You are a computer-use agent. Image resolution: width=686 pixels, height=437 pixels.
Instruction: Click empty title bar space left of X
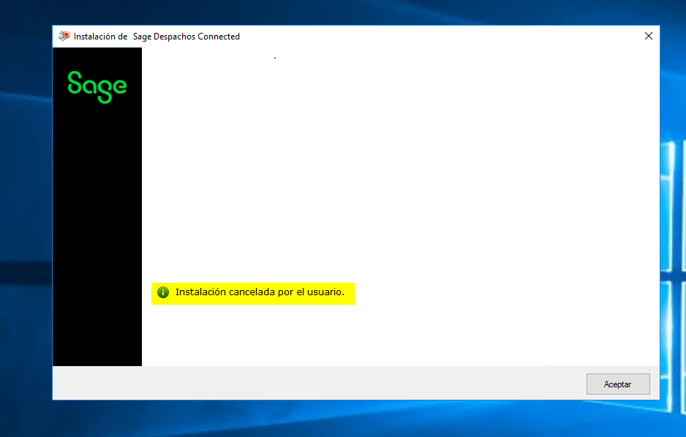439,37
